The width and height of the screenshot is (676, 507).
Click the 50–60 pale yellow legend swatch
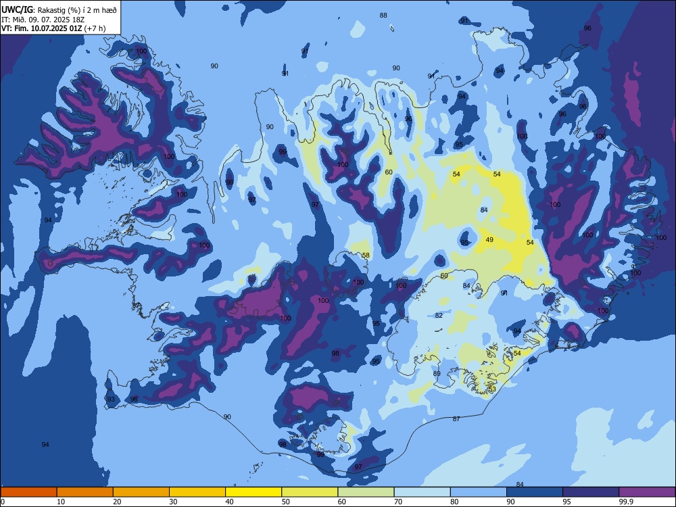[310, 492]
